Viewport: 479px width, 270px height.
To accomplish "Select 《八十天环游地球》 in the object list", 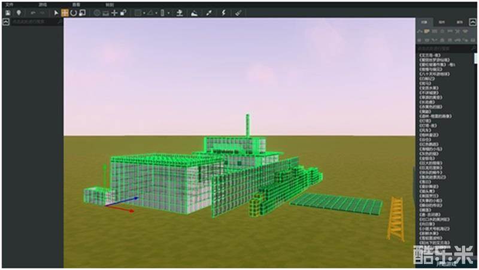I will 433,74.
